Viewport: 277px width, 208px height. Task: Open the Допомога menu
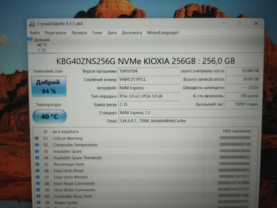click(x=132, y=33)
